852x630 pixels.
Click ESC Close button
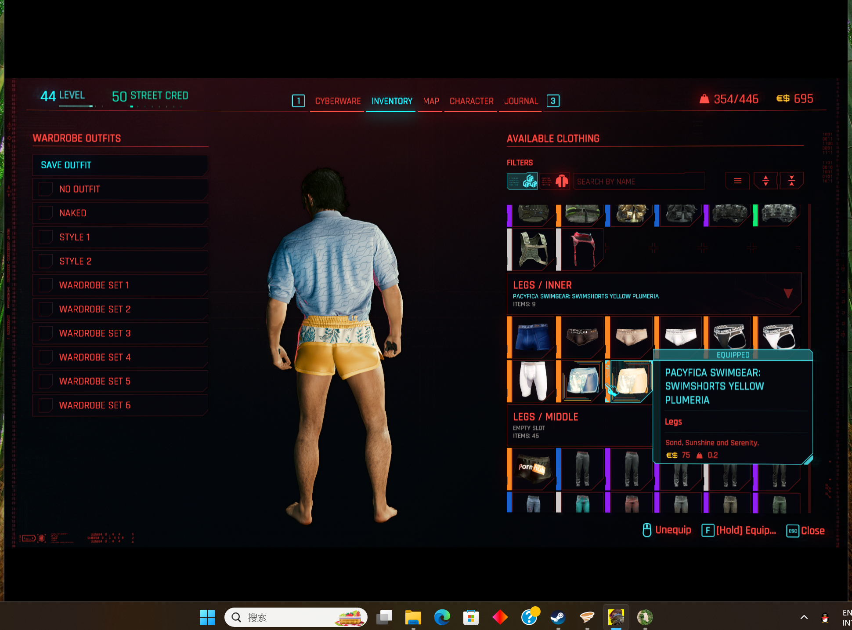(x=805, y=531)
